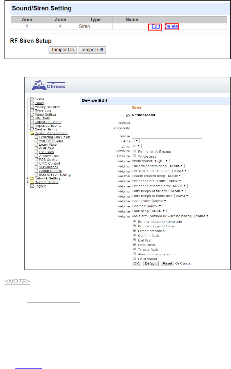The image size is (231, 369).
Task: Open Learning / Inclusion page
Action: 55,137
